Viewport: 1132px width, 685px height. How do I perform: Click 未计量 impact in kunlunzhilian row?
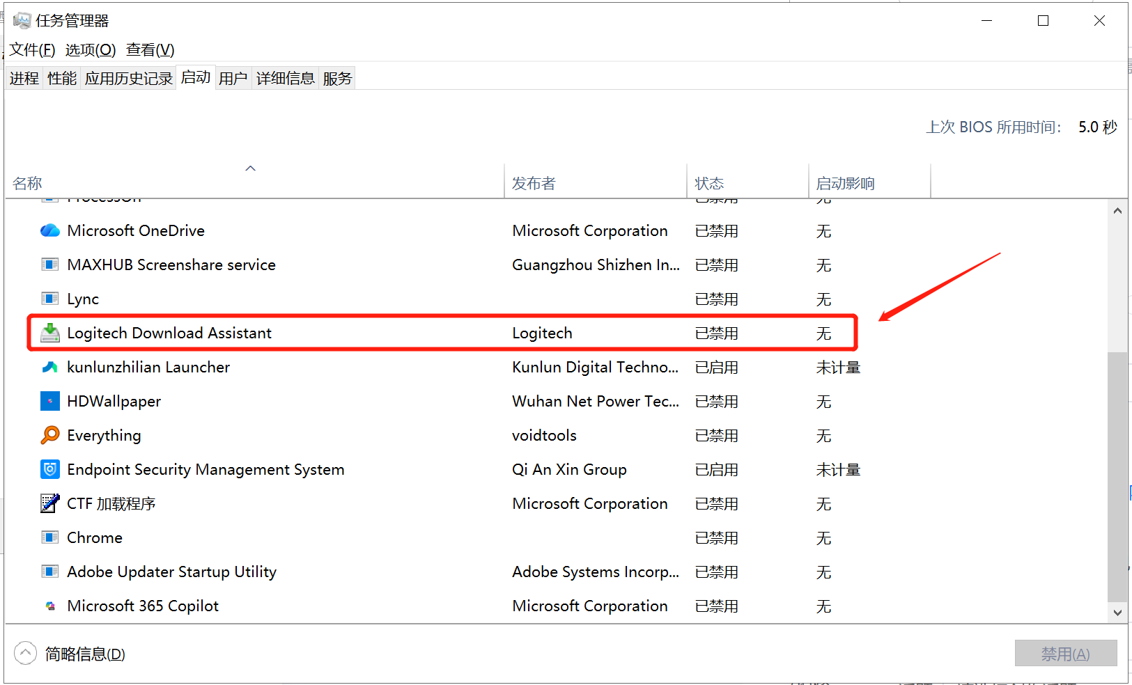tap(838, 367)
